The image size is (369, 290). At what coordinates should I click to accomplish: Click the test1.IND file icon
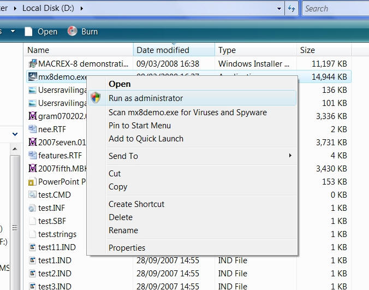32,261
